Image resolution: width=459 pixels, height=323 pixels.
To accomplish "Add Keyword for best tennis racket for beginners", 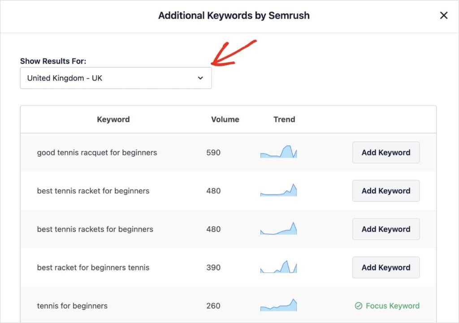I will [x=385, y=190].
